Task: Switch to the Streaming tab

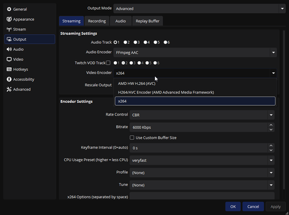Action: pos(71,21)
